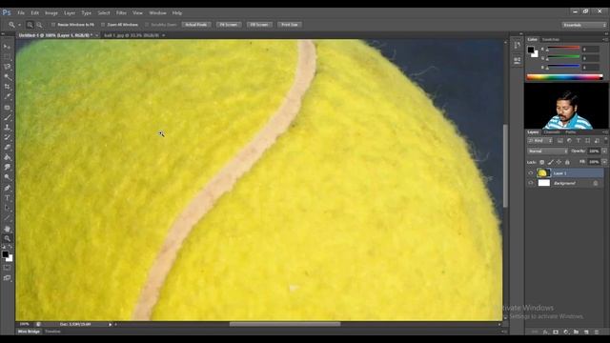
Task: Open the Zoom tool preset picker arrow
Action: pos(19,25)
